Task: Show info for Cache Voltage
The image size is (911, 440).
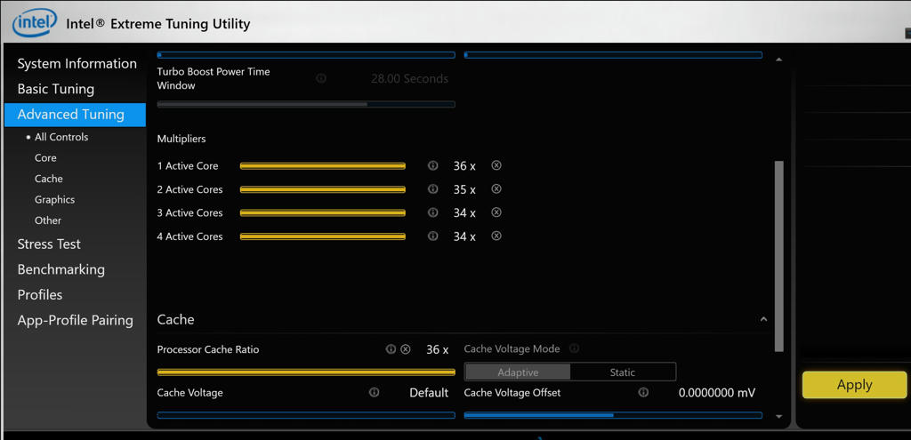Action: pos(375,392)
